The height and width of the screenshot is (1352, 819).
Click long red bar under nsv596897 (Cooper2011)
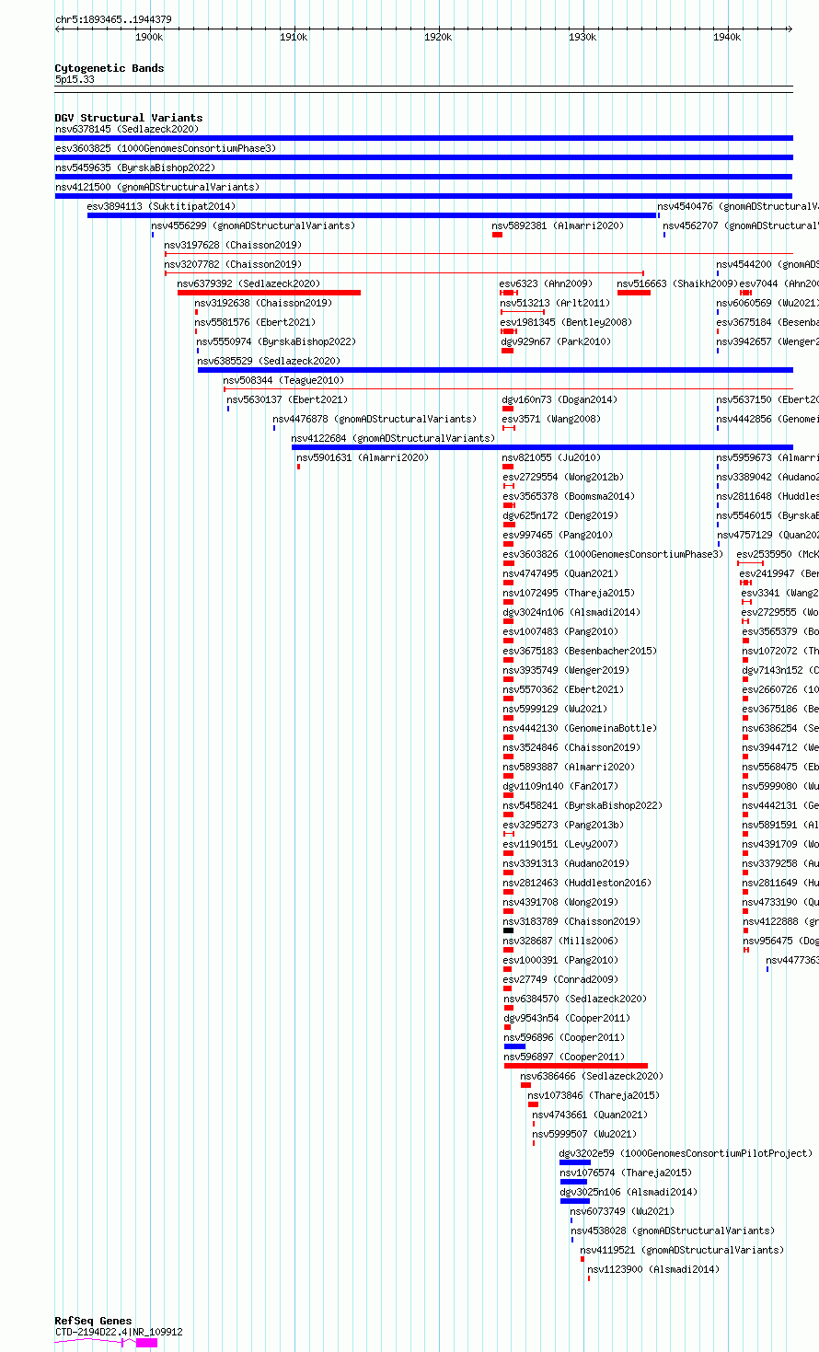[576, 1066]
